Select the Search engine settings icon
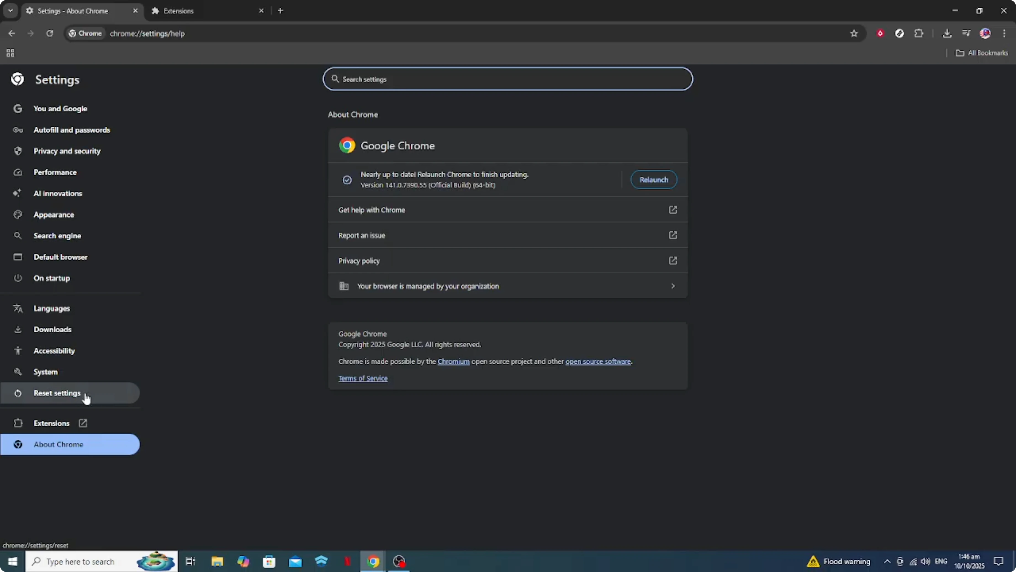Viewport: 1016px width, 572px height. tap(18, 236)
